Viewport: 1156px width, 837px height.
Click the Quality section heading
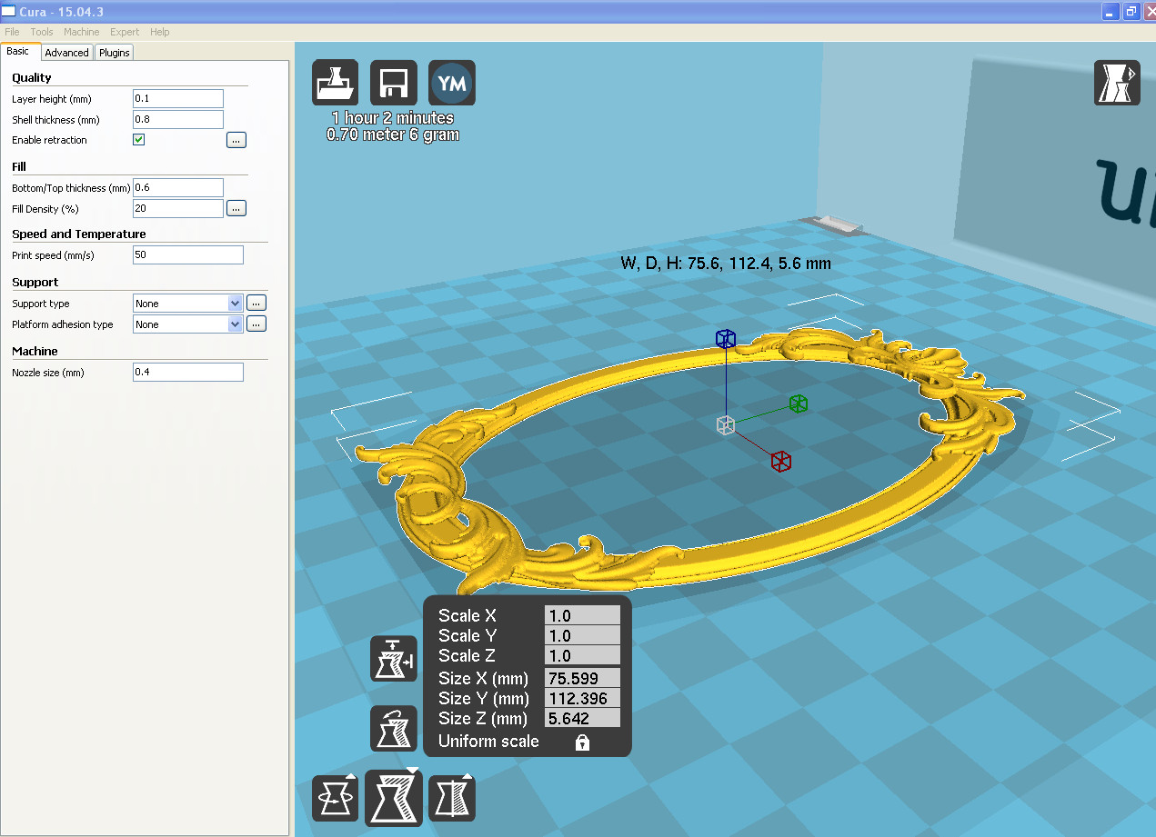tap(32, 77)
